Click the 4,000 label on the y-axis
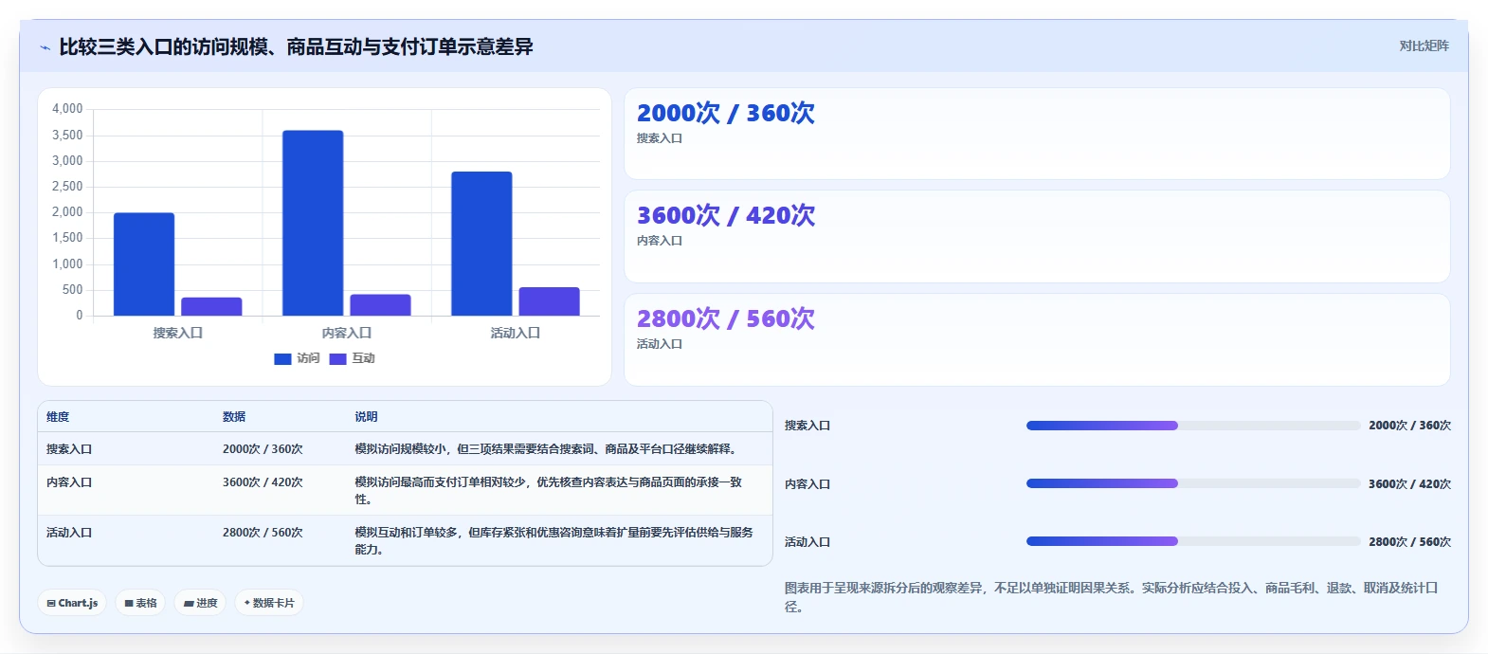Viewport: 1488px width, 654px height. tap(67, 109)
